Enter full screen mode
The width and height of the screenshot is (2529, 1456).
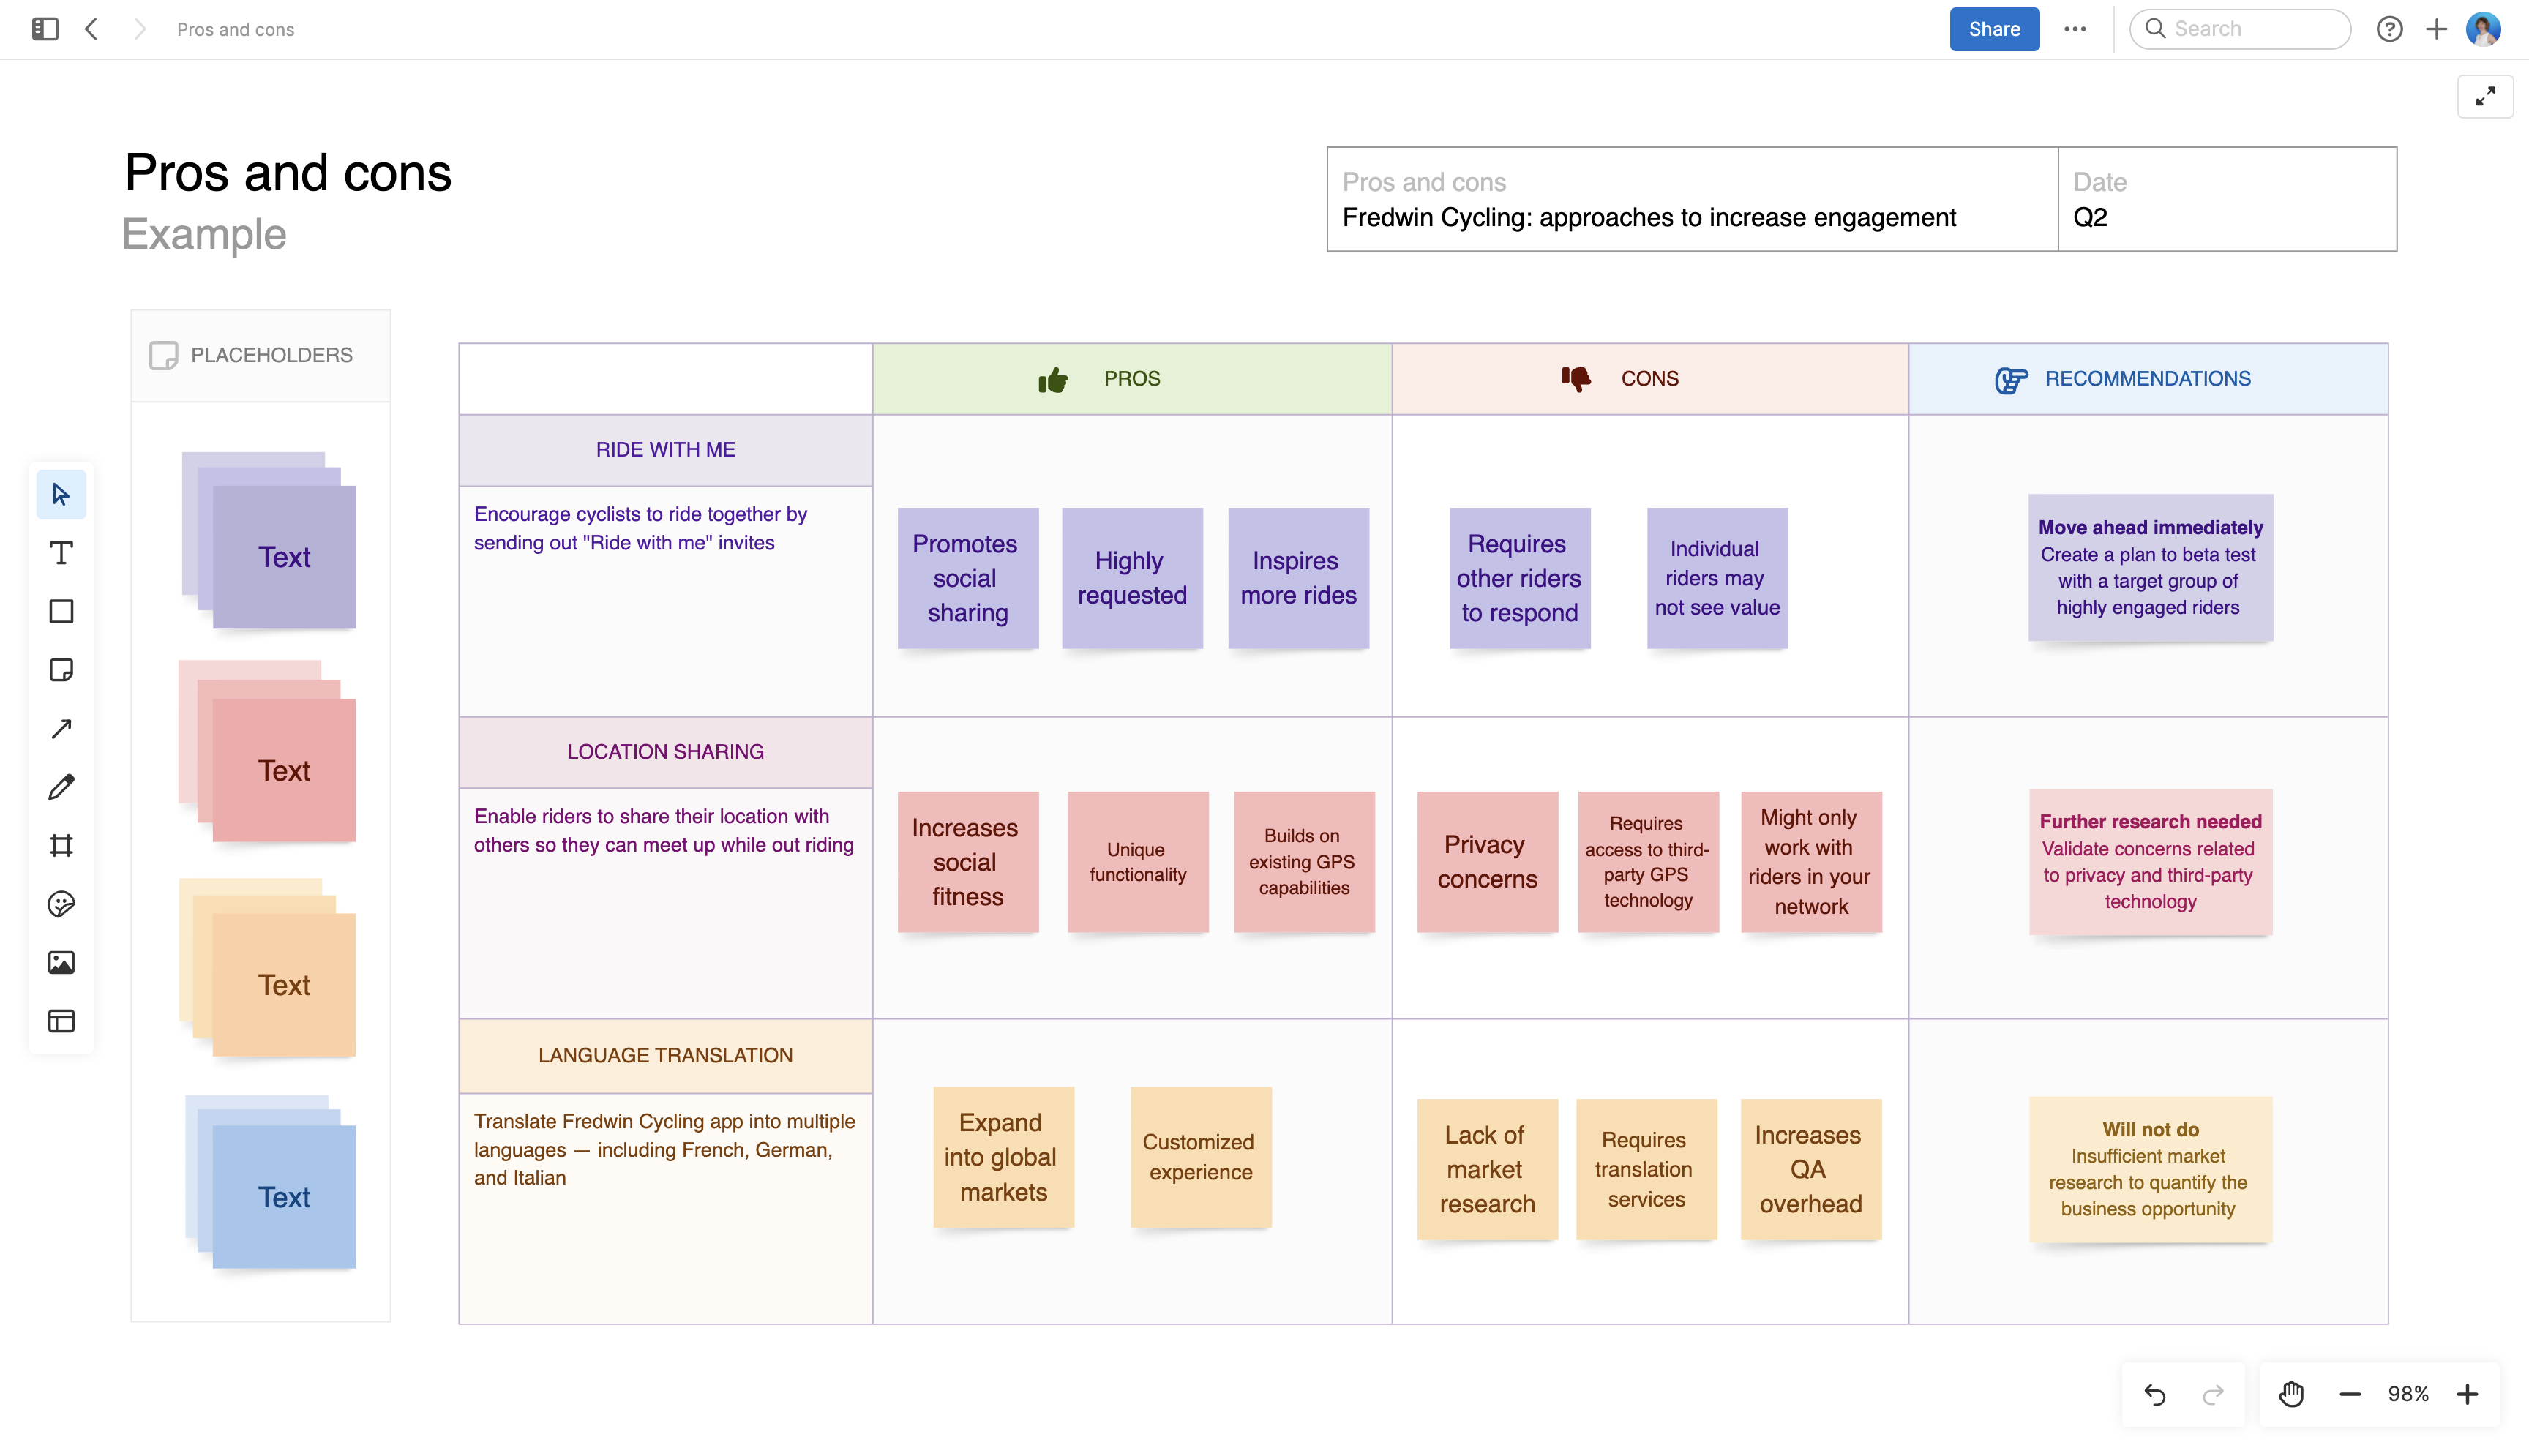coord(2485,97)
